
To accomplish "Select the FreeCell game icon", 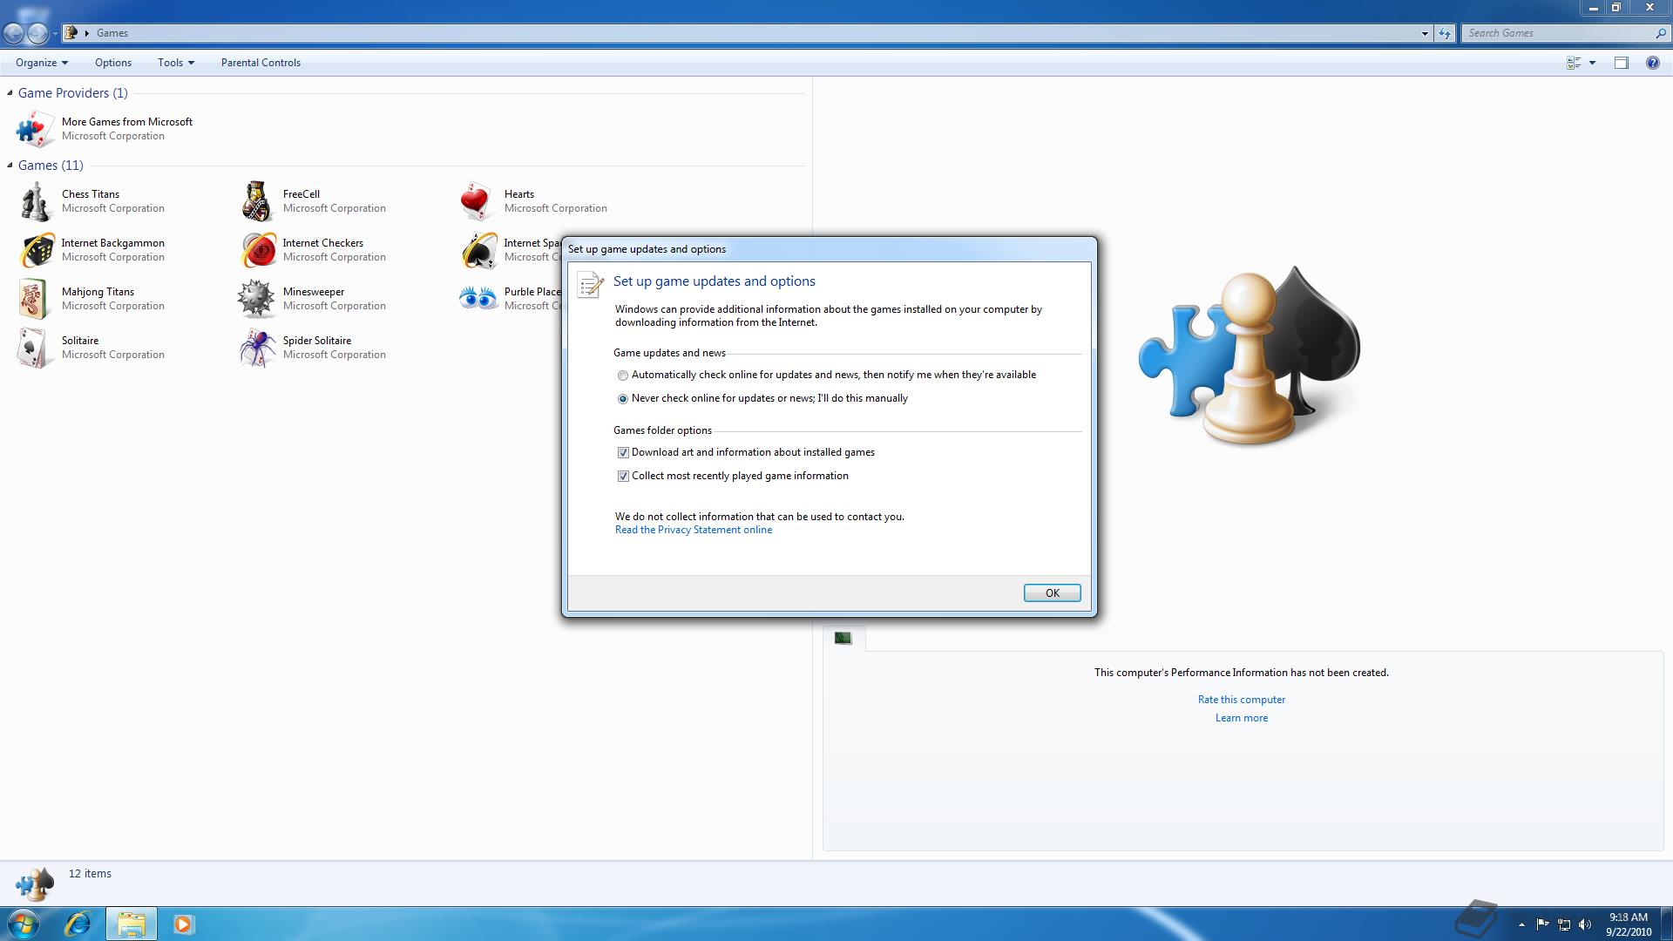I will point(256,201).
